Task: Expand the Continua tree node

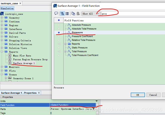Action: tap(2, 21)
